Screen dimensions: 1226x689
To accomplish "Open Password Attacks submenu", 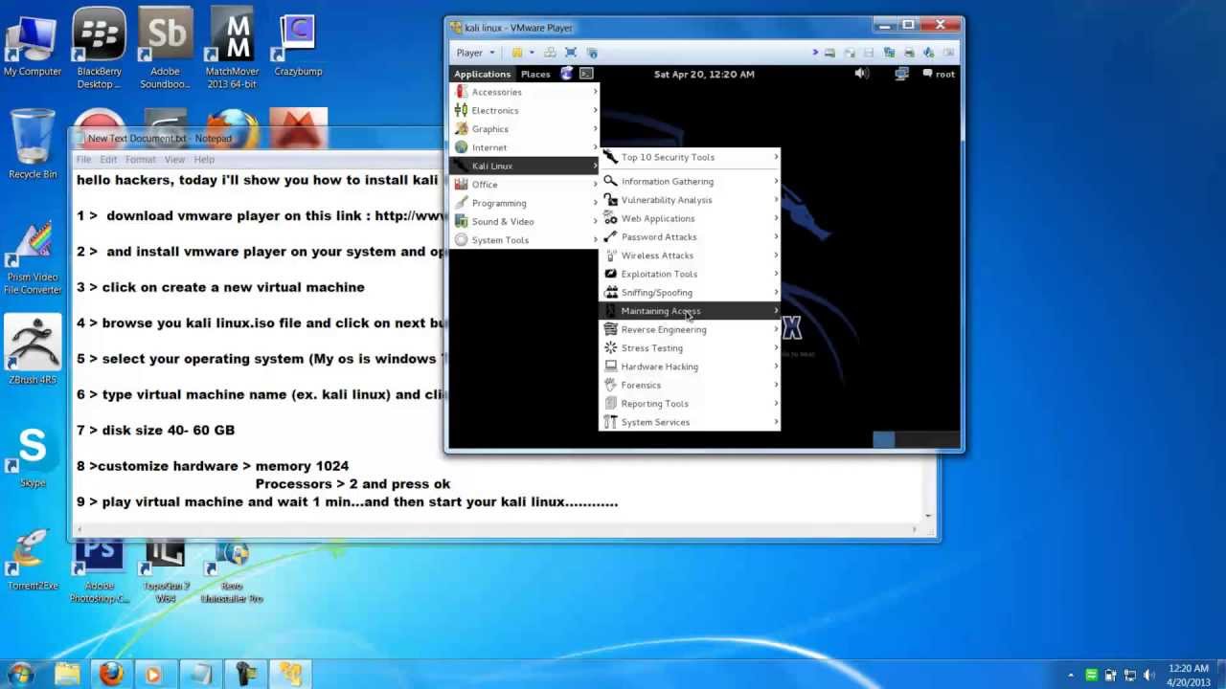I will 691,236.
